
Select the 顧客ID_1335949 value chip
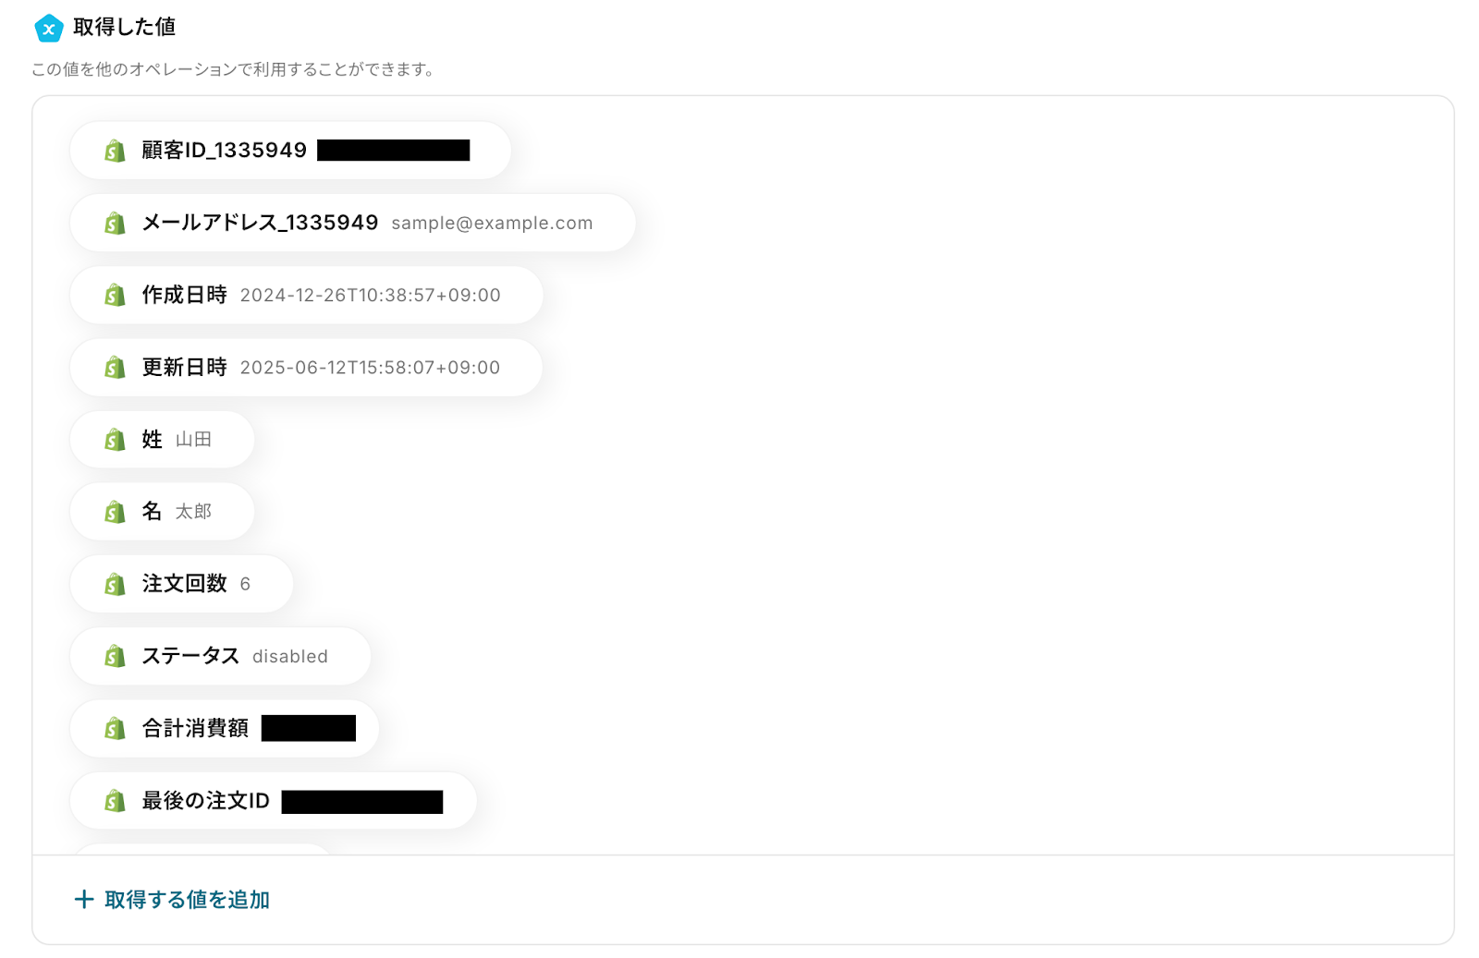290,151
